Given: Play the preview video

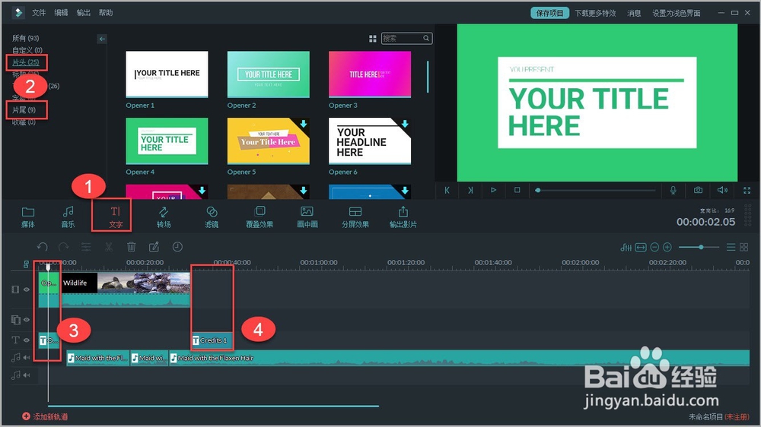Looking at the screenshot, I should 493,191.
